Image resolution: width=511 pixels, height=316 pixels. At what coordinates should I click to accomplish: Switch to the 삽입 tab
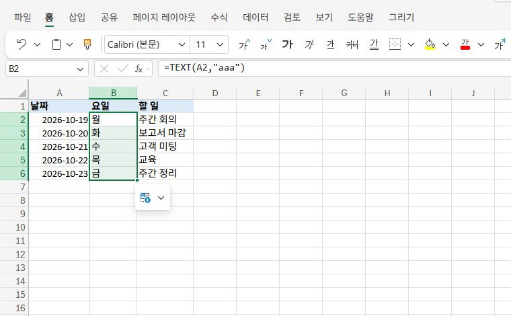coord(77,17)
